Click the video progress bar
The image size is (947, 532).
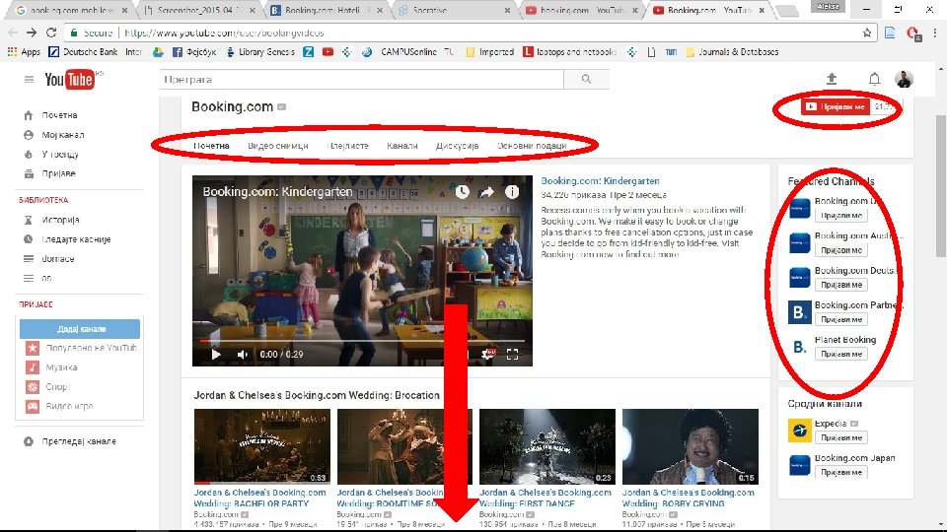(362, 341)
